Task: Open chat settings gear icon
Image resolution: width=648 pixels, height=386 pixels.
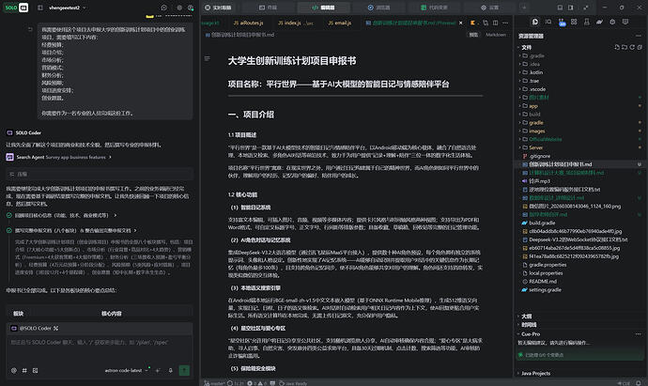Action: (179, 8)
